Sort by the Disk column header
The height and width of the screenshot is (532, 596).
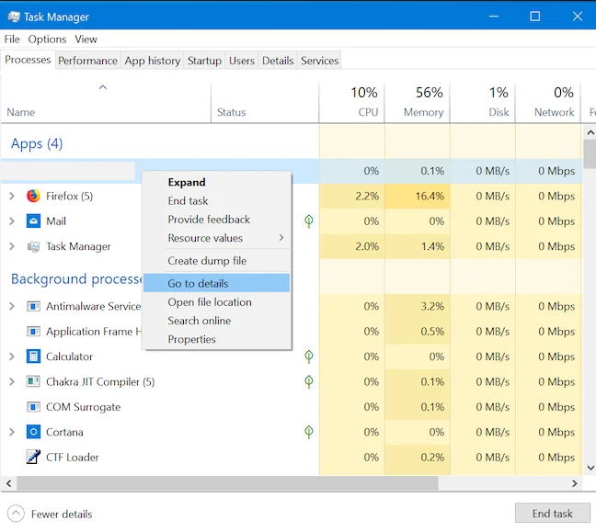click(482, 103)
